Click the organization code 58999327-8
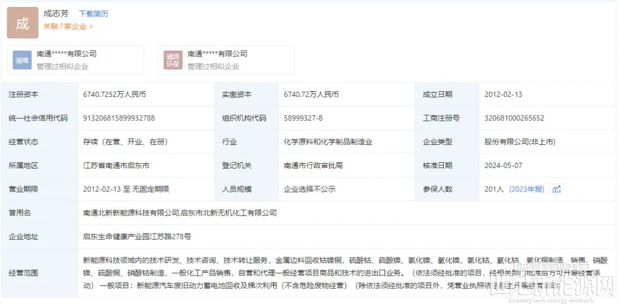Image resolution: width=620 pixels, height=306 pixels. [x=303, y=118]
